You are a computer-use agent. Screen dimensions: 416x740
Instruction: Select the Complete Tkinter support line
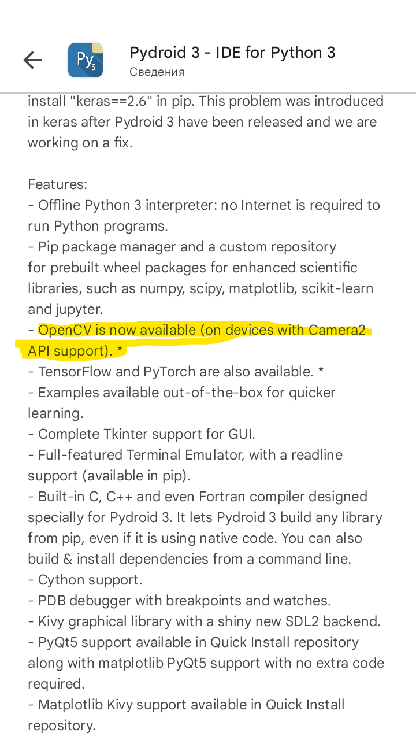click(x=142, y=434)
